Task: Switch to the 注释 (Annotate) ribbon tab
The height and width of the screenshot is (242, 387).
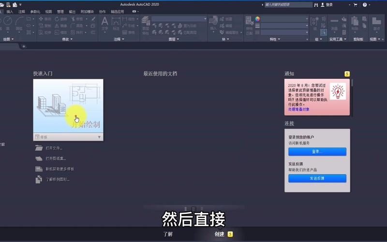Action: coord(22,12)
